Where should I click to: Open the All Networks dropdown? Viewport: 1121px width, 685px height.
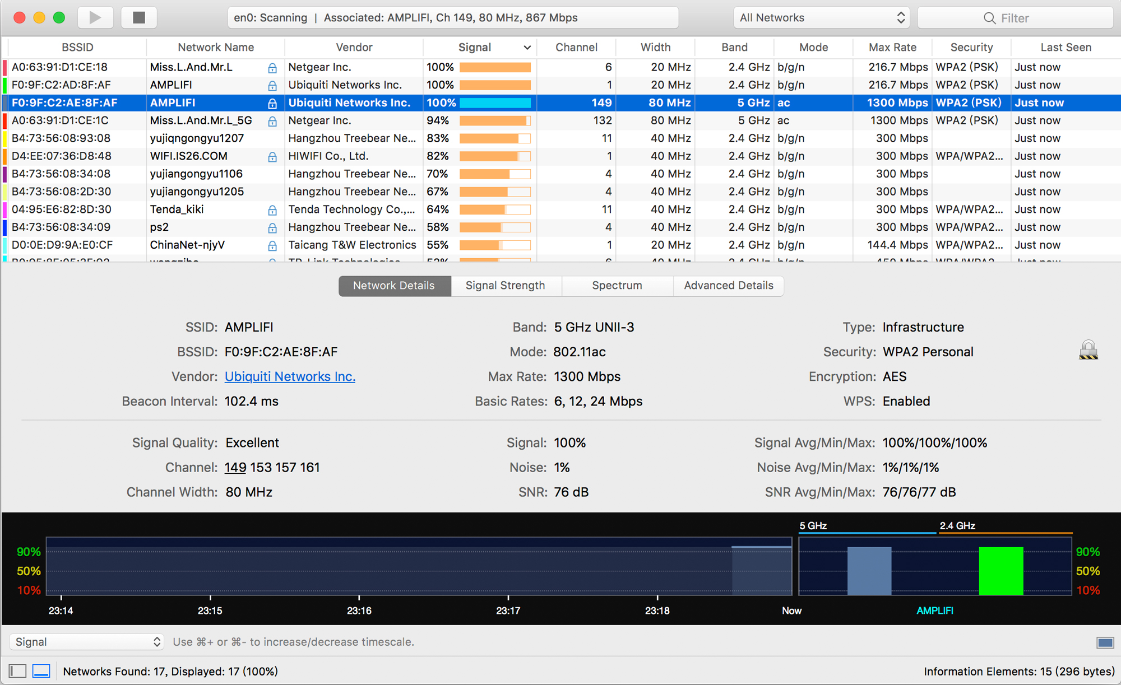tap(821, 18)
